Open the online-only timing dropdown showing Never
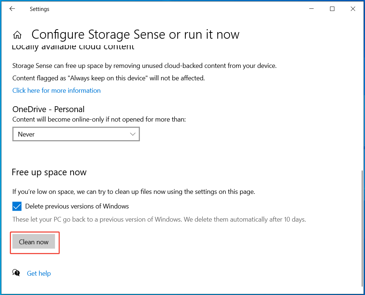The height and width of the screenshot is (295, 365). coord(76,134)
